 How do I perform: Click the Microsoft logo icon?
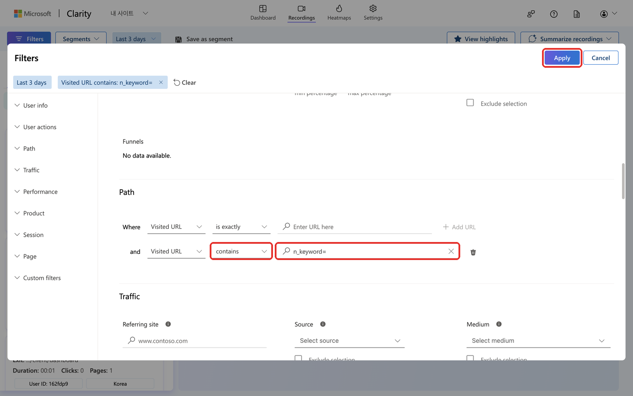coord(18,14)
